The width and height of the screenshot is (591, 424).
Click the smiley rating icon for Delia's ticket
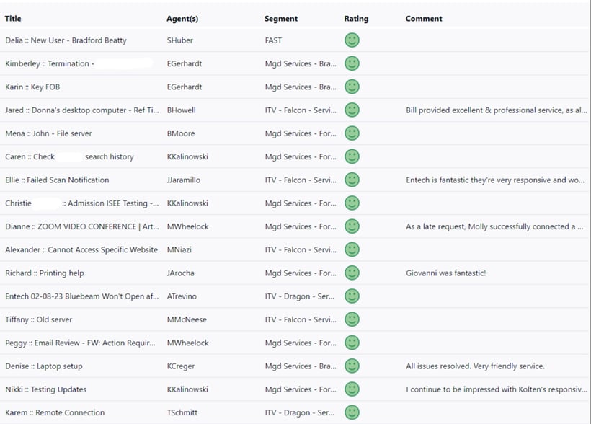(352, 40)
